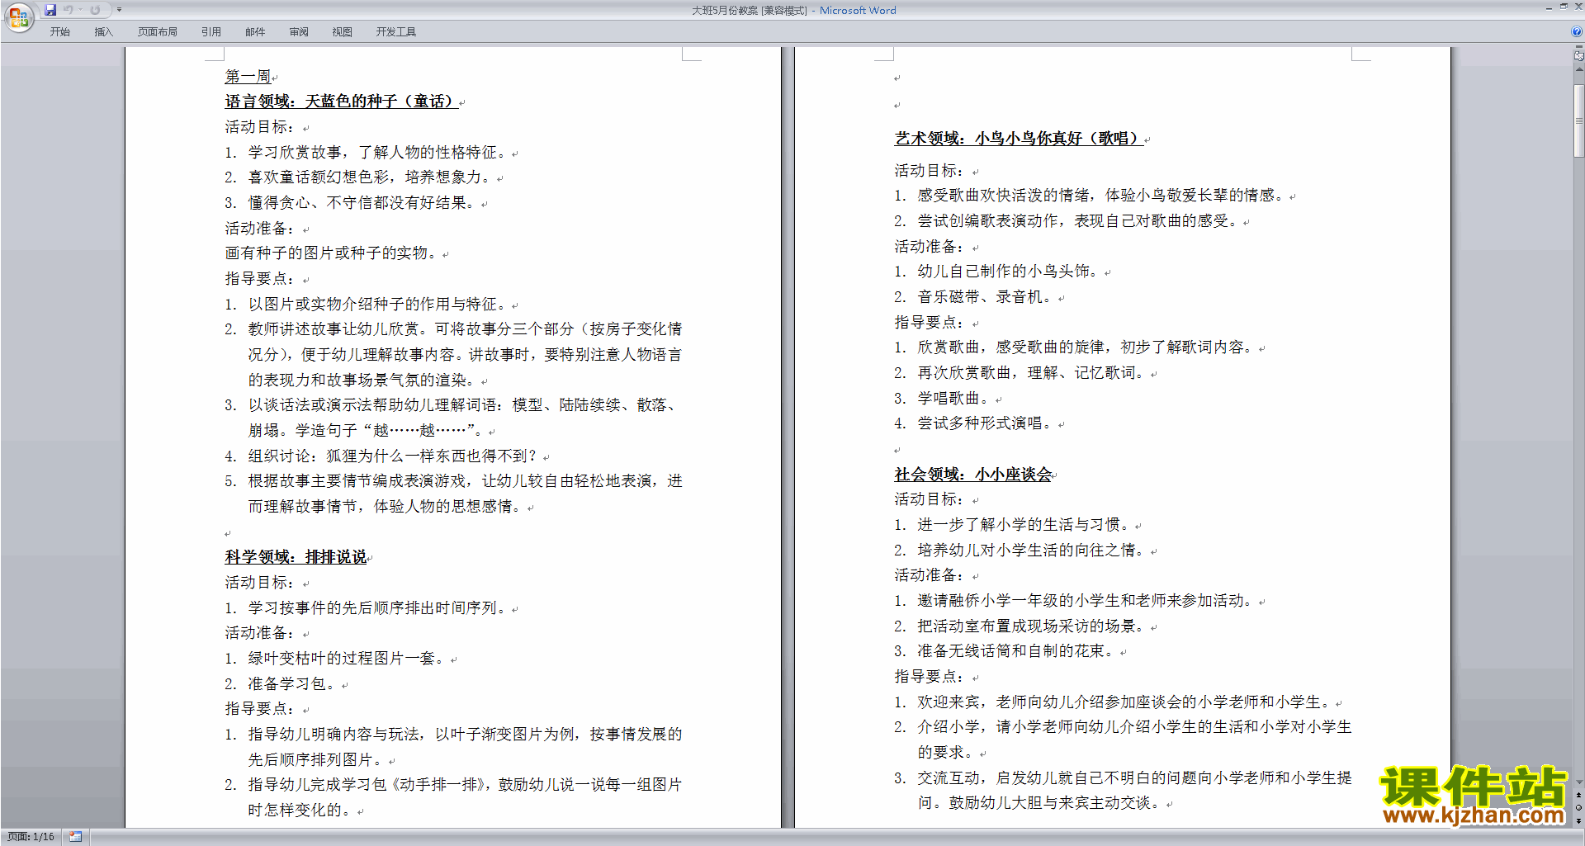Toggle the ruler display icon

[1578, 56]
